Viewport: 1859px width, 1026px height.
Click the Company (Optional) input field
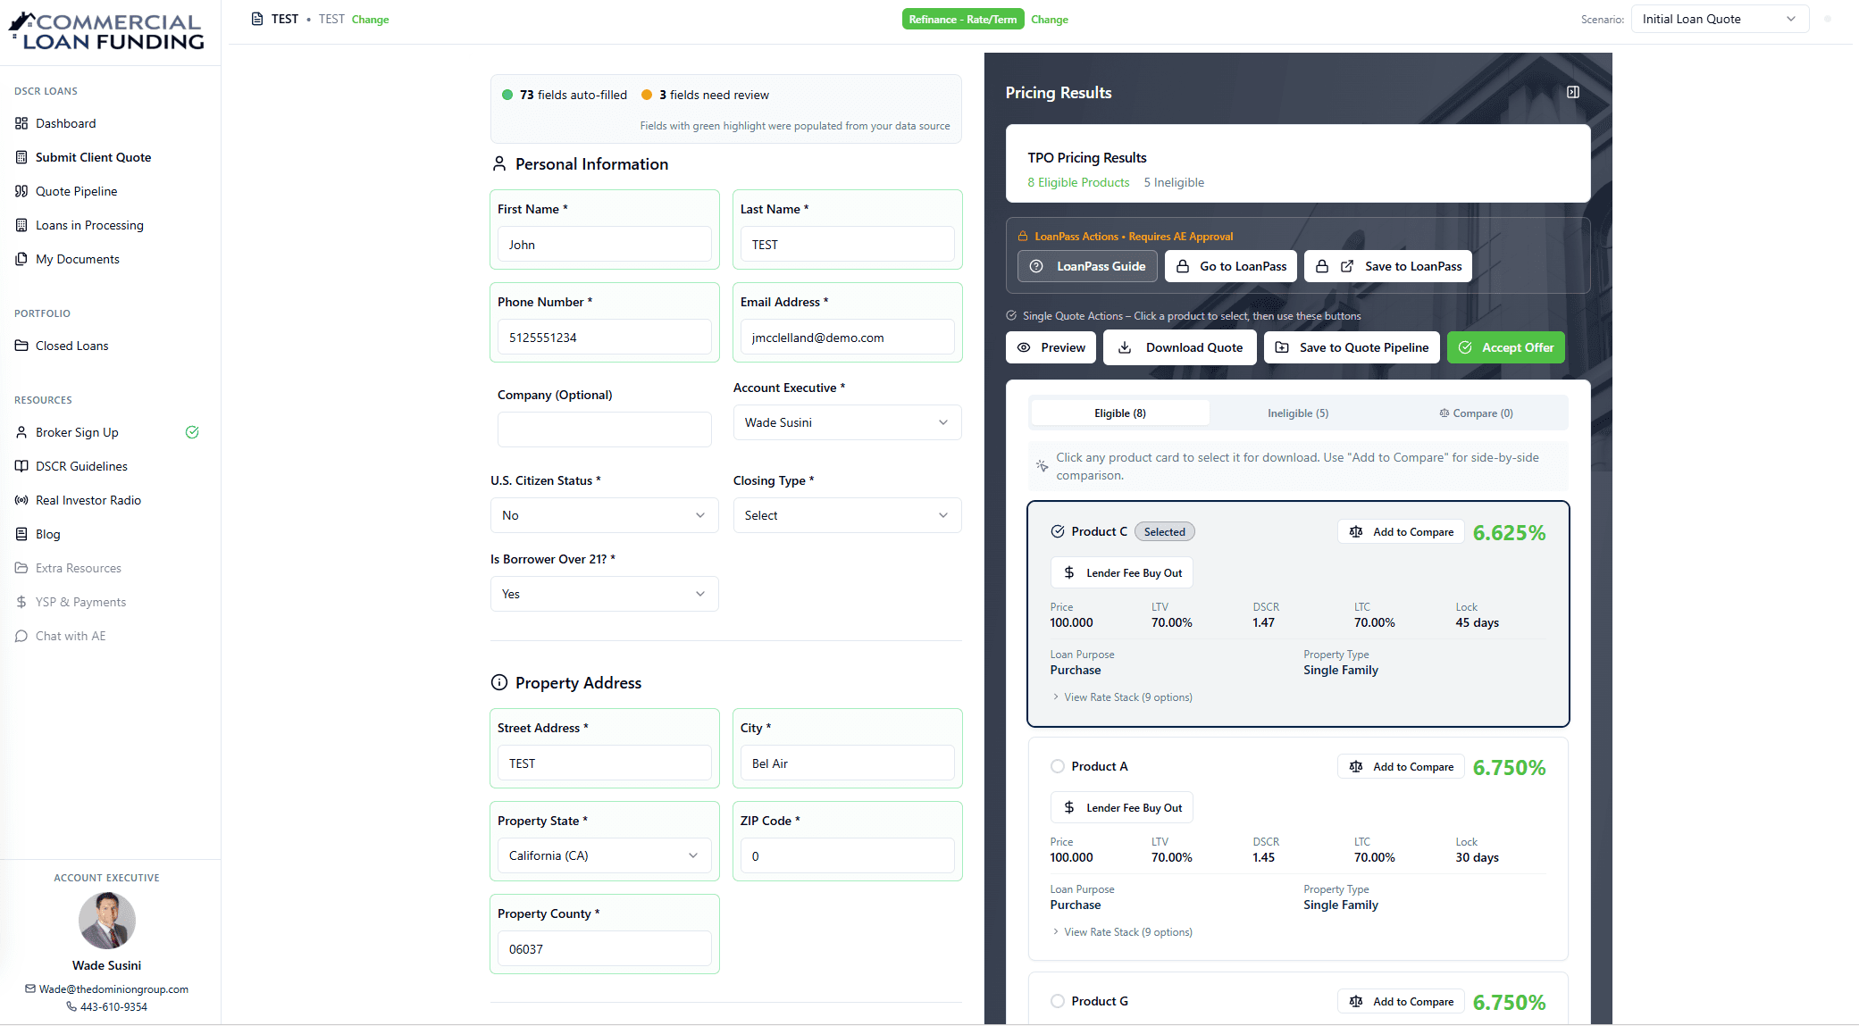(x=604, y=430)
